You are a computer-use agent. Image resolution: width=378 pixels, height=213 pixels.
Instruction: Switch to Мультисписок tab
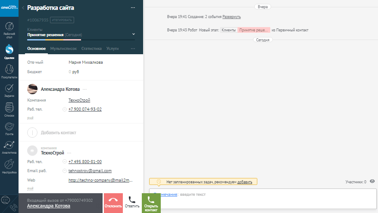click(x=63, y=49)
